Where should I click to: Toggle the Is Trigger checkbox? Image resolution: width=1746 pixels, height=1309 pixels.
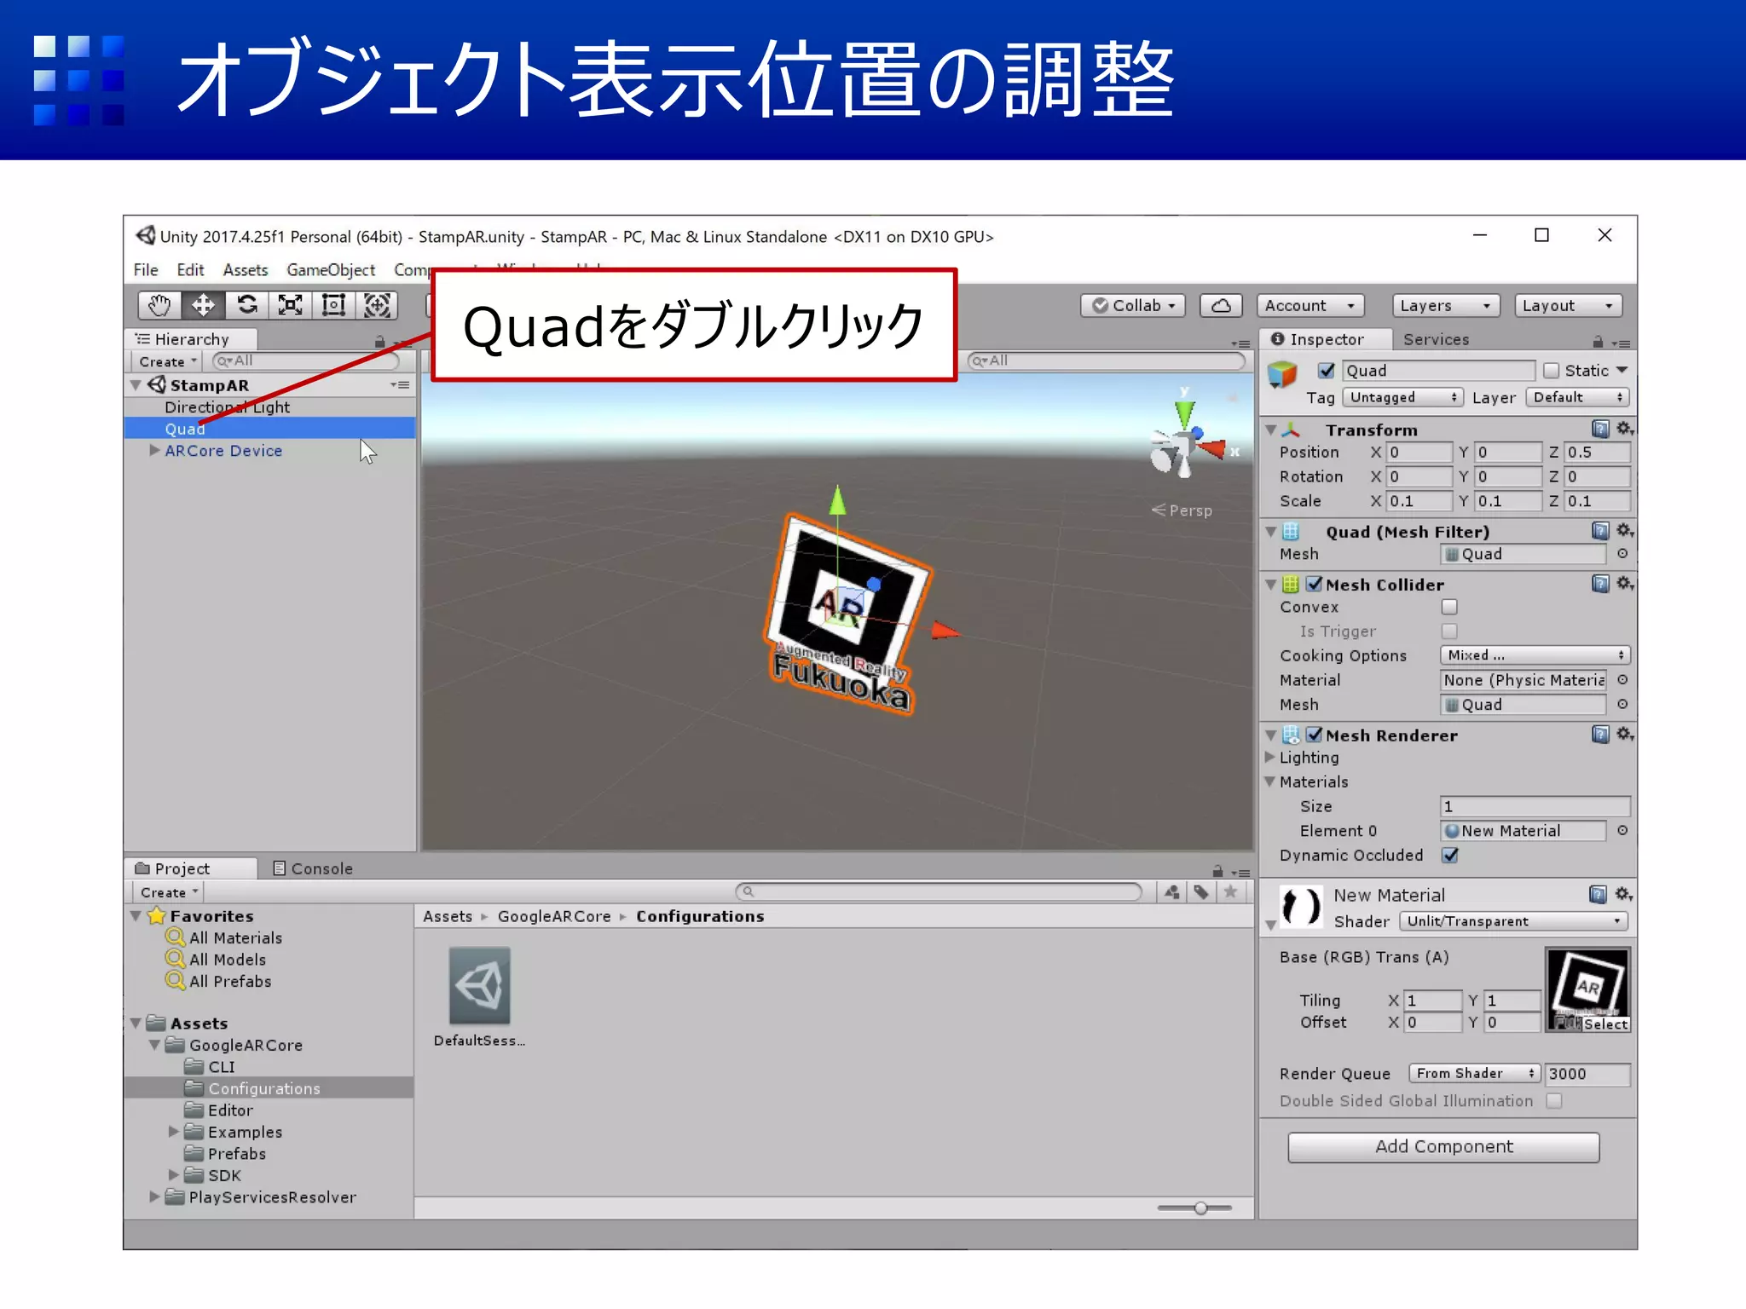click(x=1449, y=631)
